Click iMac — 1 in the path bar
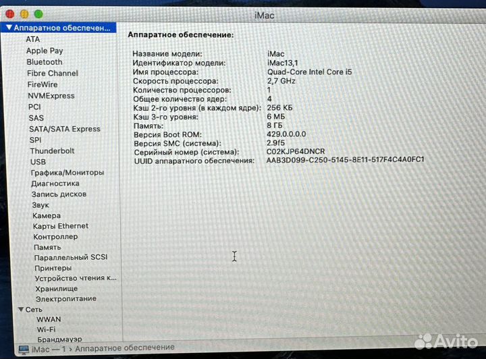The image size is (486, 359). [x=49, y=350]
